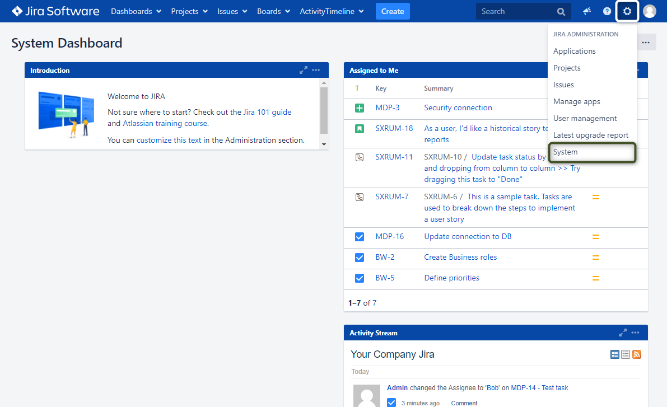Expand the Projects dropdown in top navigation
The image size is (667, 407).
[x=189, y=12]
